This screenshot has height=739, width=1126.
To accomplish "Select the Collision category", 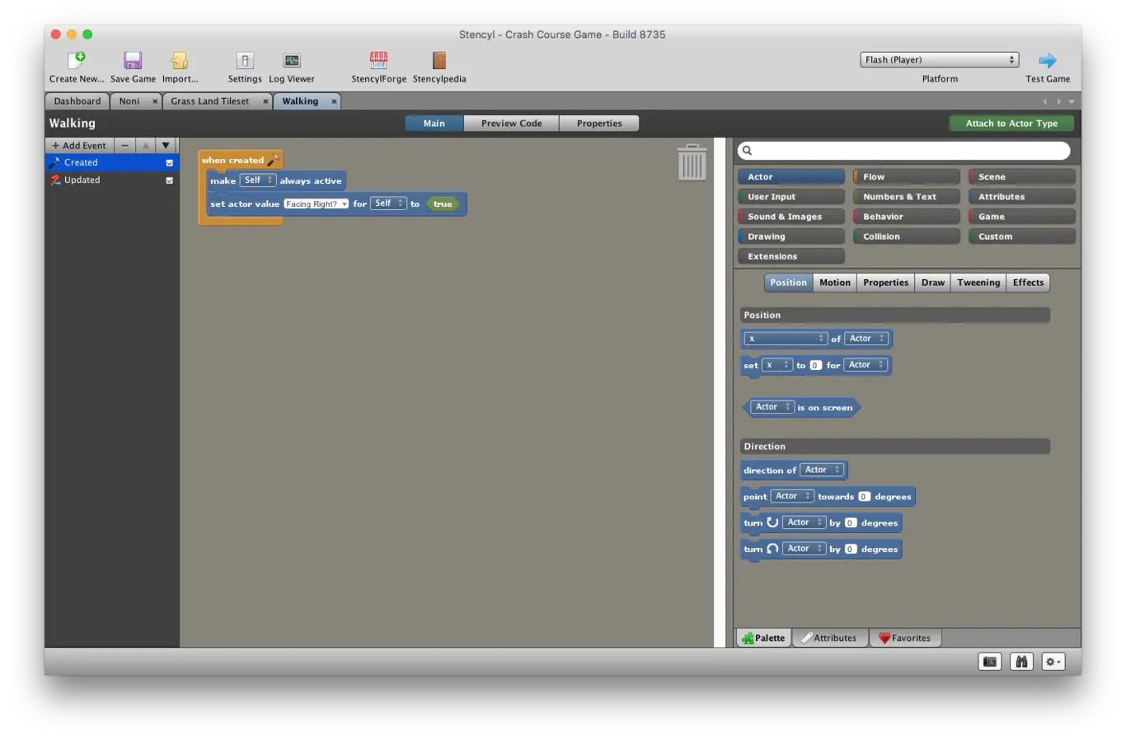I will [x=907, y=236].
